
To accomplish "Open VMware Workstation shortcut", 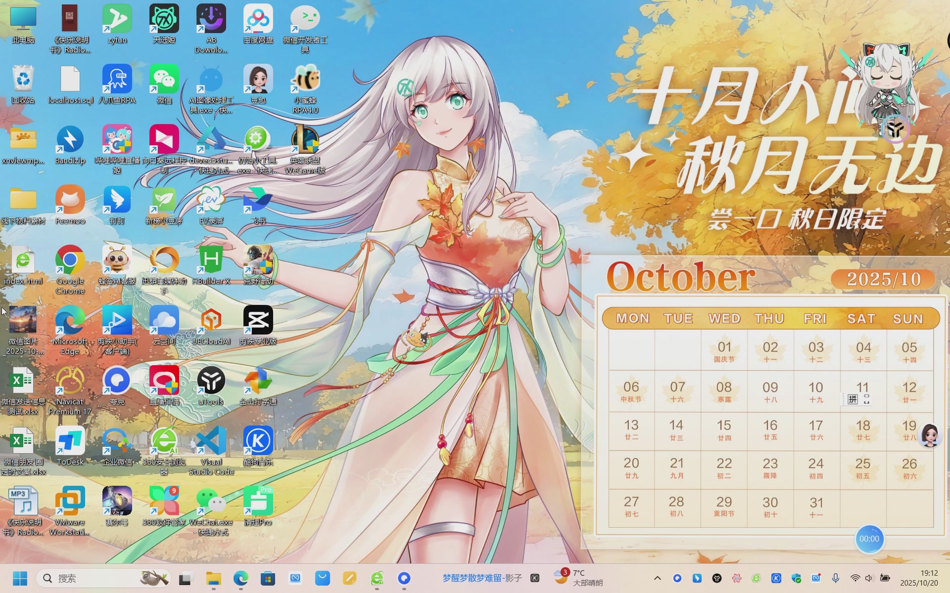I will 70,501.
